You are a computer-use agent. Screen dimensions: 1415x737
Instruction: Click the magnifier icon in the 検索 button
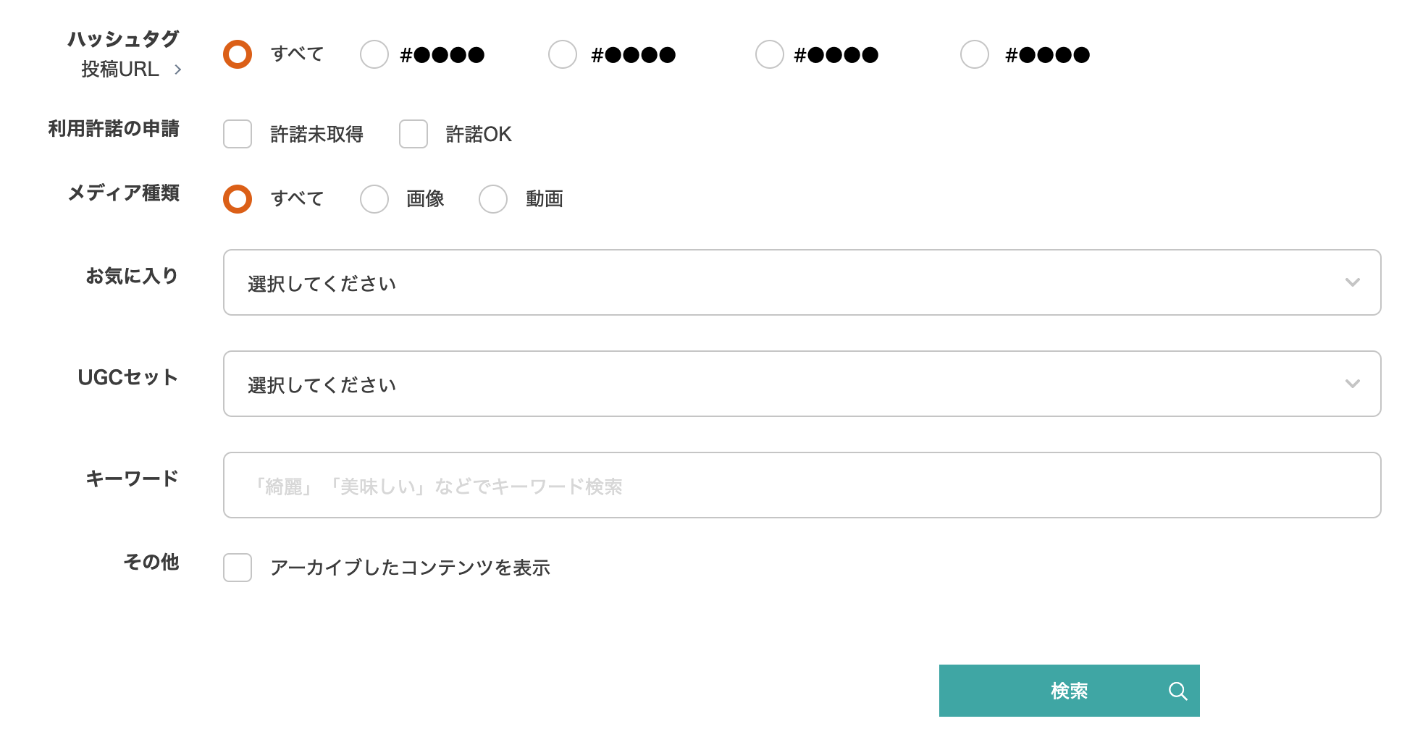point(1178,691)
